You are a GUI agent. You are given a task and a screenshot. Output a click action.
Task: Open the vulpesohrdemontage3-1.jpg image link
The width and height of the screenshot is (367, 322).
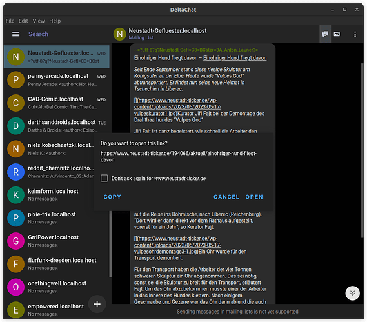tap(177, 245)
